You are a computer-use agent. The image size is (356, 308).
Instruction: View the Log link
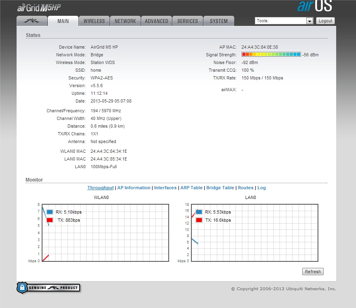tap(262, 188)
